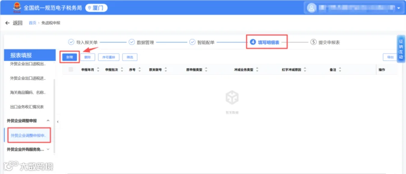This screenshot has width=406, height=174.
Task: Click the user avatar icon
Action: point(311,8)
